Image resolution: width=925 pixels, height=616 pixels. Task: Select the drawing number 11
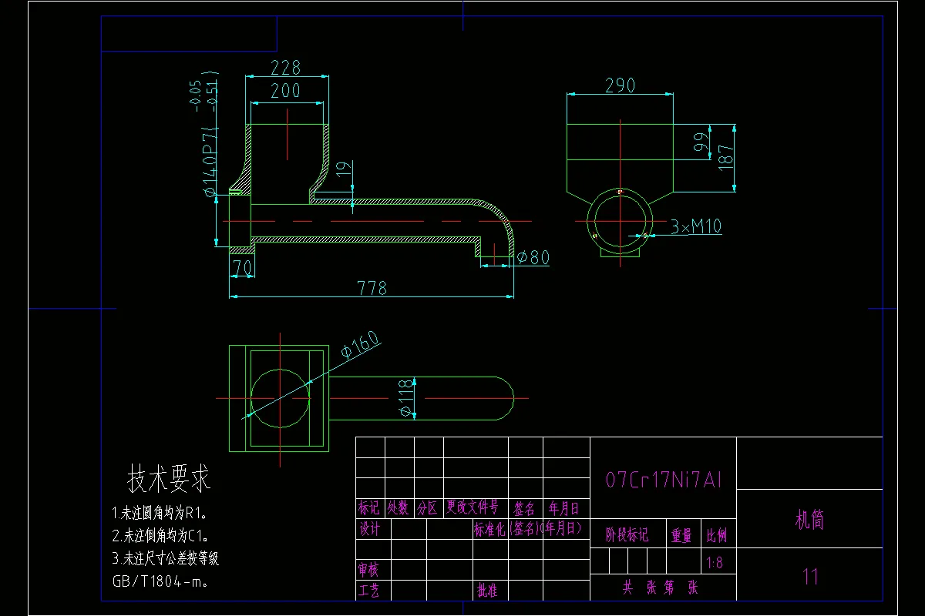[810, 576]
